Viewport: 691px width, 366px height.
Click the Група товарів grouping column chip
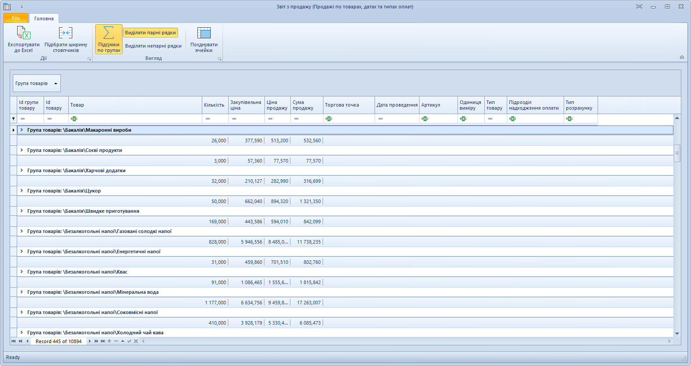37,83
